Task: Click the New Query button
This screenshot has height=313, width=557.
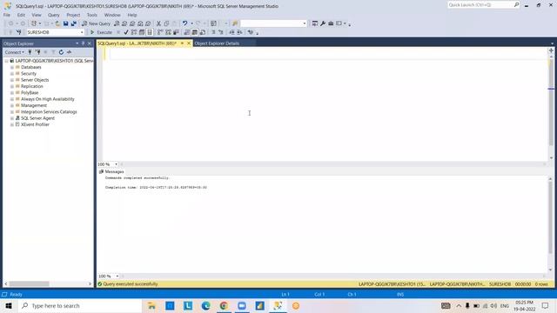Action: (96, 23)
